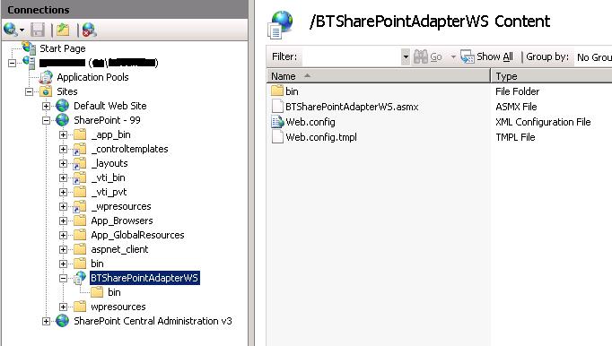This screenshot has width=612, height=346.
Task: Expand the _layouts node
Action: (x=63, y=163)
